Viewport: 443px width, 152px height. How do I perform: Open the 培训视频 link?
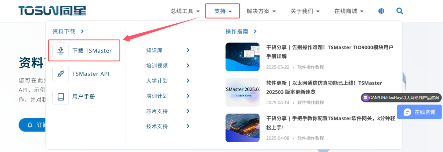click(157, 65)
